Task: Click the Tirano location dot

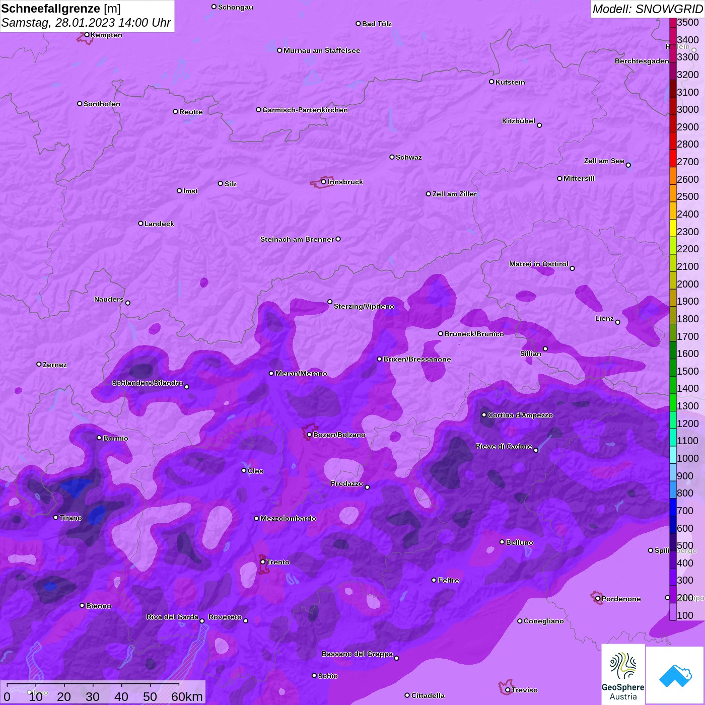Action: tap(56, 517)
